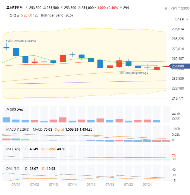Click the 07/14 date axis label
190x195 pixels.
point(72,185)
